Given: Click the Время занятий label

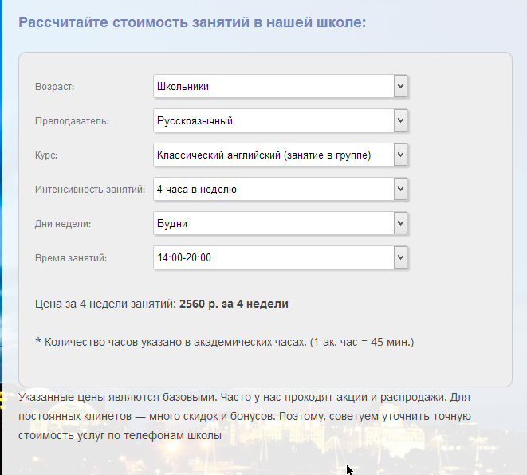Looking at the screenshot, I should tap(71, 258).
